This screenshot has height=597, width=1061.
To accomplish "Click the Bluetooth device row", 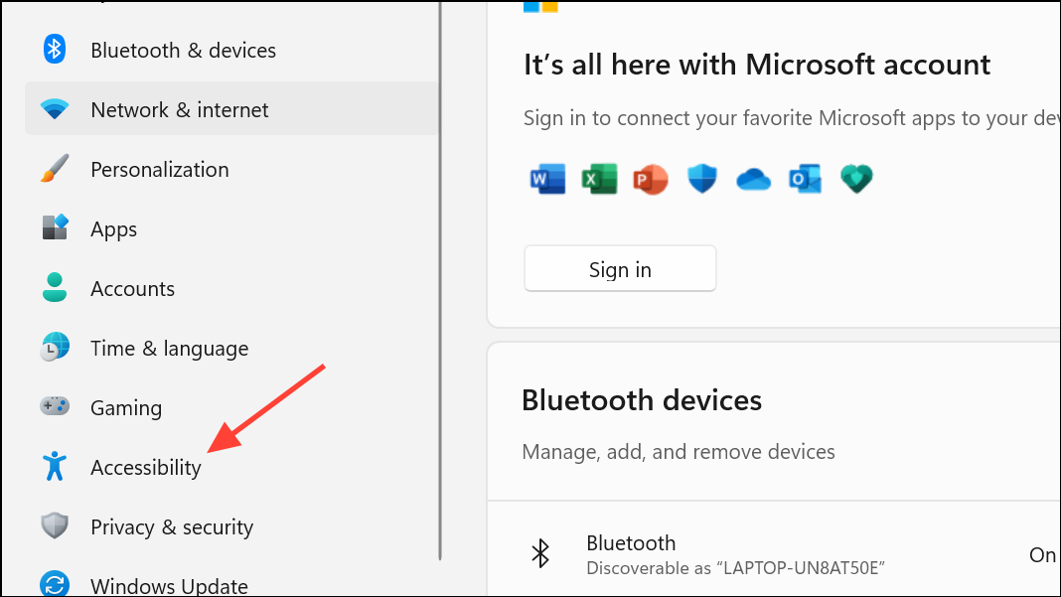I will point(775,554).
